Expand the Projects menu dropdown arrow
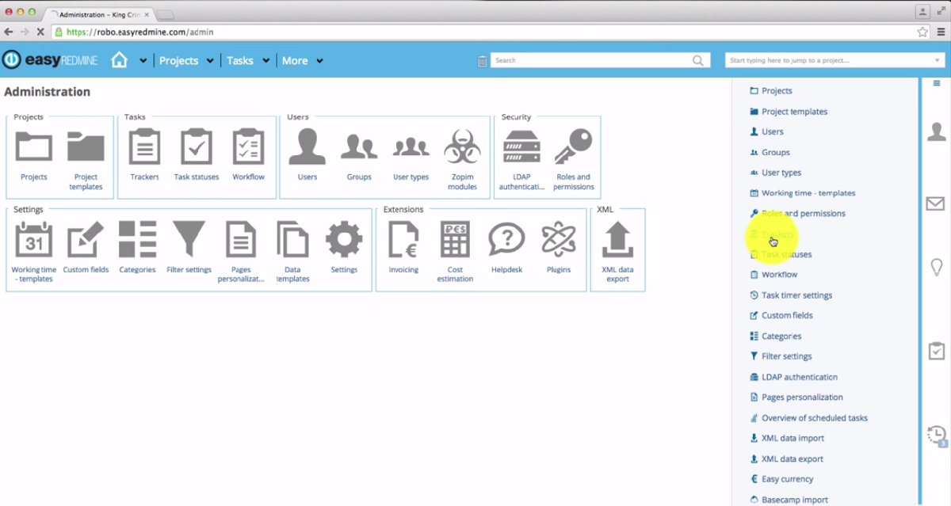 click(x=210, y=61)
